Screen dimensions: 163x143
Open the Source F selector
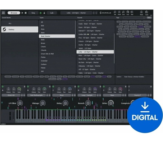[138, 95]
